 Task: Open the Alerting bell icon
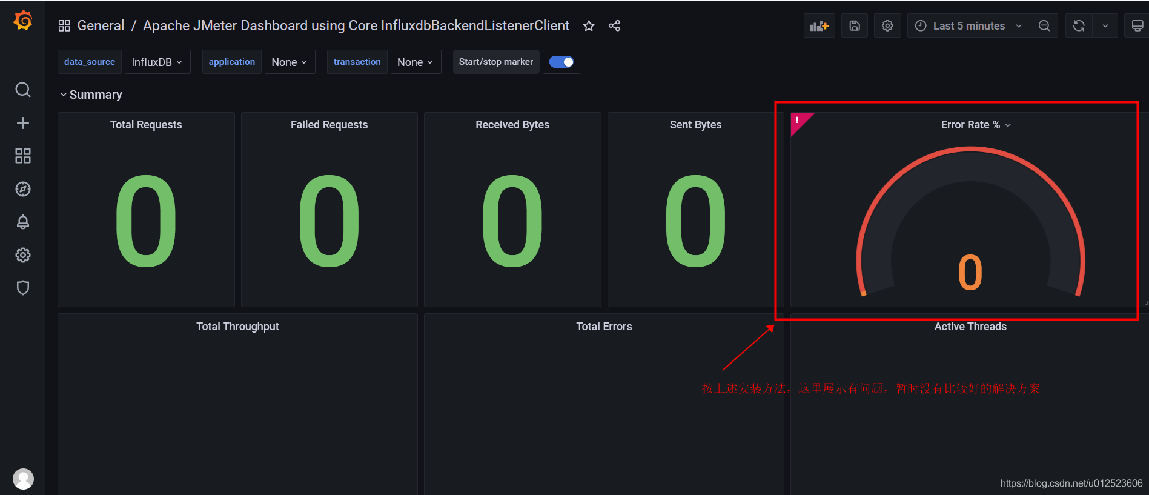tap(23, 222)
